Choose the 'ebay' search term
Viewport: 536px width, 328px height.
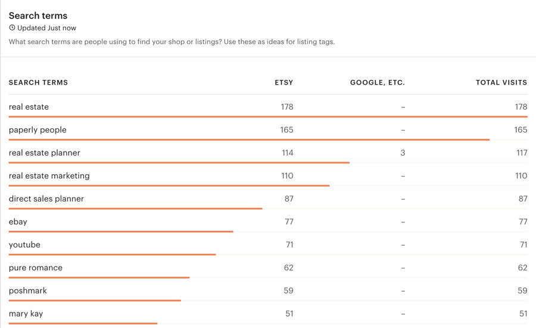click(x=18, y=222)
